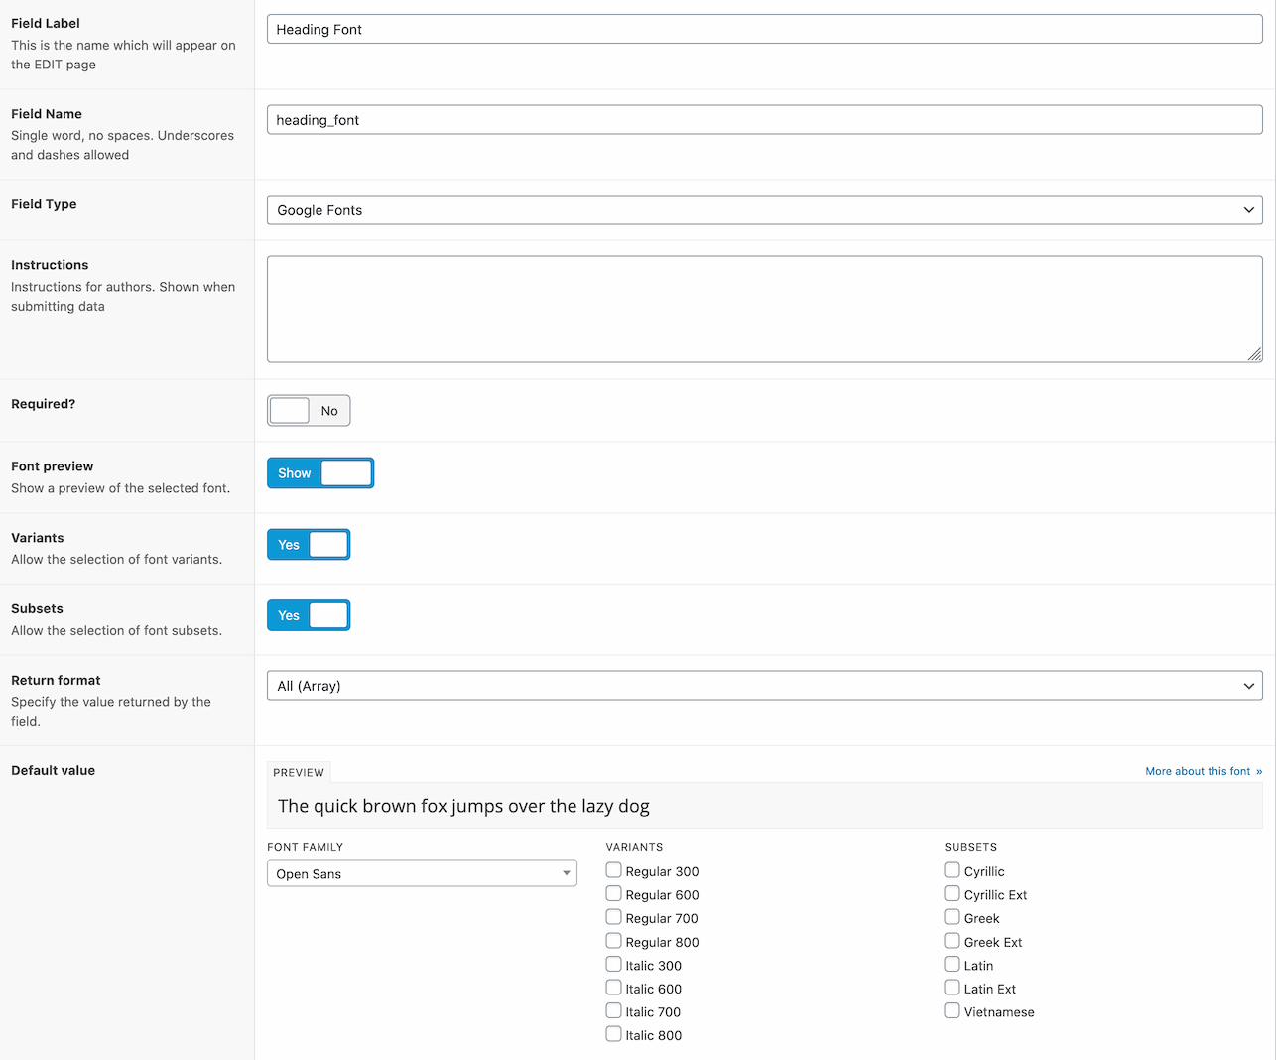Disable the Subsets toggle
Screen dimensions: 1276x1060
point(309,616)
